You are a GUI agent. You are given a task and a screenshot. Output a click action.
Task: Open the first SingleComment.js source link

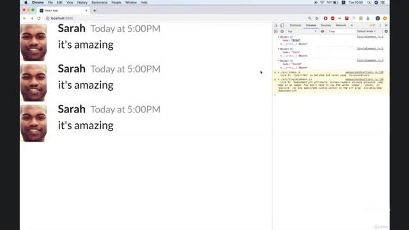click(x=370, y=37)
